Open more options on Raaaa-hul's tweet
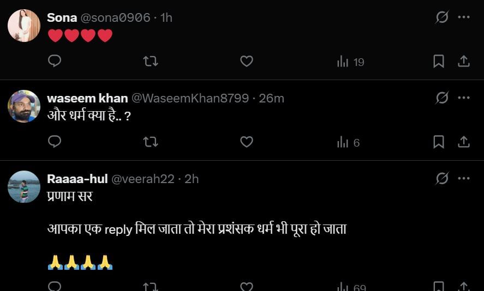The image size is (484, 291). pyautogui.click(x=464, y=179)
